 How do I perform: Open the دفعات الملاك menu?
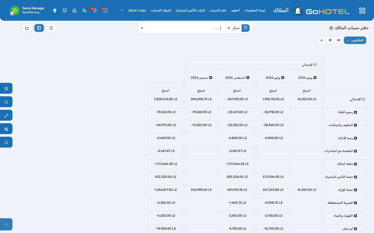(137, 10)
